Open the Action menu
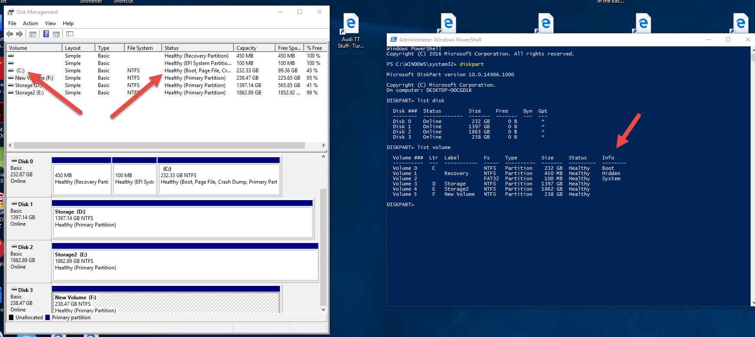755x337 pixels. click(30, 23)
